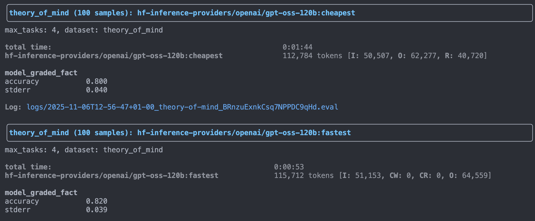Click the max_tasks line under the fastest header
Viewport: 535px width, 221px height.
pyautogui.click(x=84, y=150)
